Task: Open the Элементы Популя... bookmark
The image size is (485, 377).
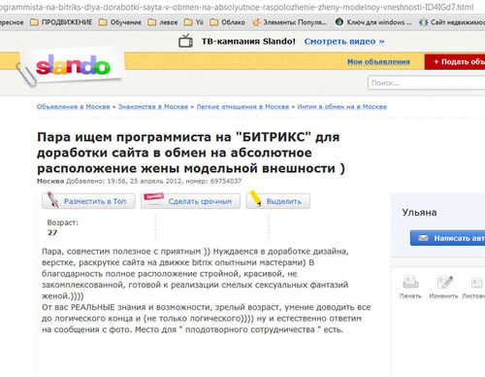Action: (289, 22)
